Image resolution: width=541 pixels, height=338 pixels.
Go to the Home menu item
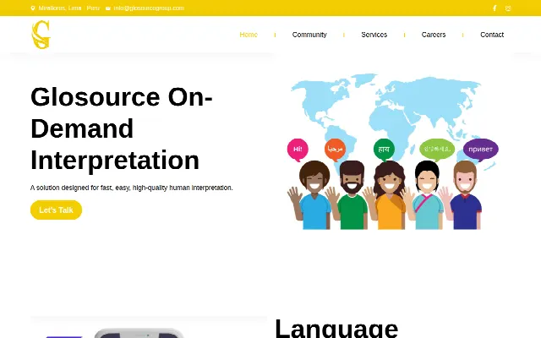[249, 35]
